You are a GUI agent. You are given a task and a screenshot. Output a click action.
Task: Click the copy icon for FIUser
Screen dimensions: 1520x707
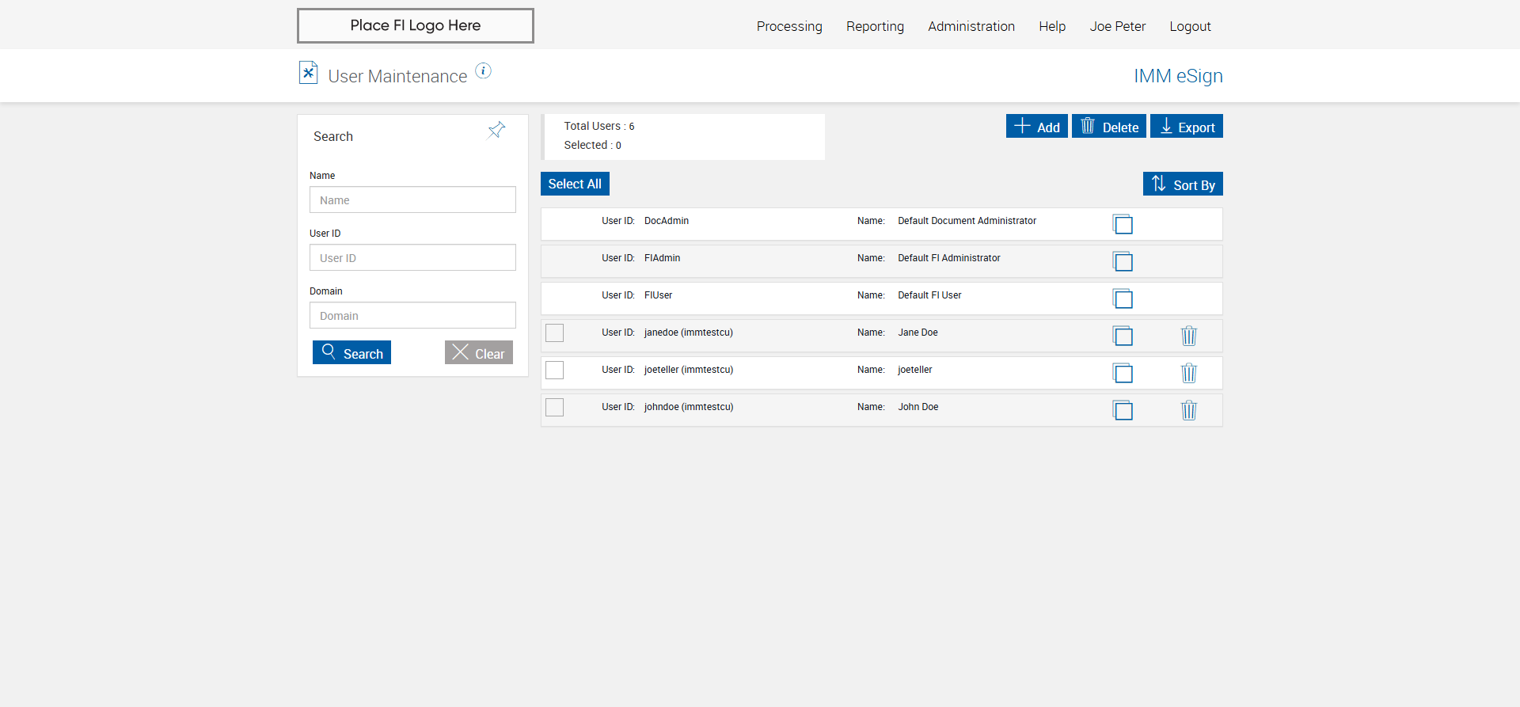[1123, 299]
